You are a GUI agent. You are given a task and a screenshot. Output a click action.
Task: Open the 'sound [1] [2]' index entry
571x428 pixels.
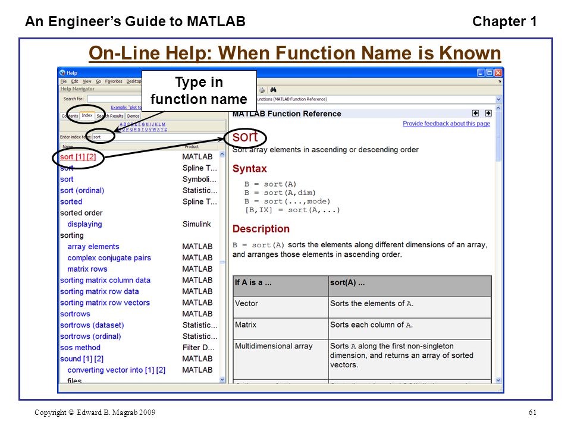[82, 359]
